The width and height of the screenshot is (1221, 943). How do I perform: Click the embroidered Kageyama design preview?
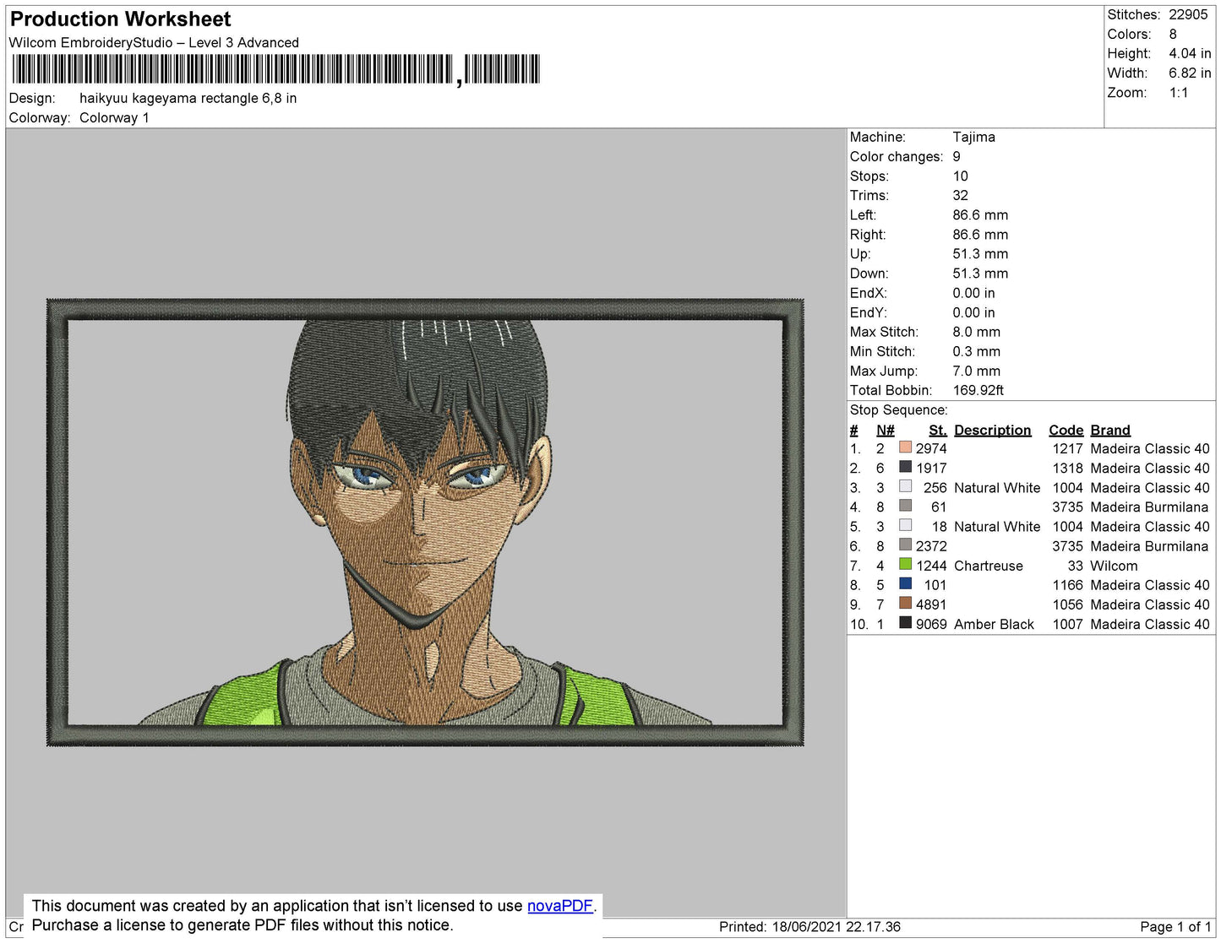pos(425,522)
